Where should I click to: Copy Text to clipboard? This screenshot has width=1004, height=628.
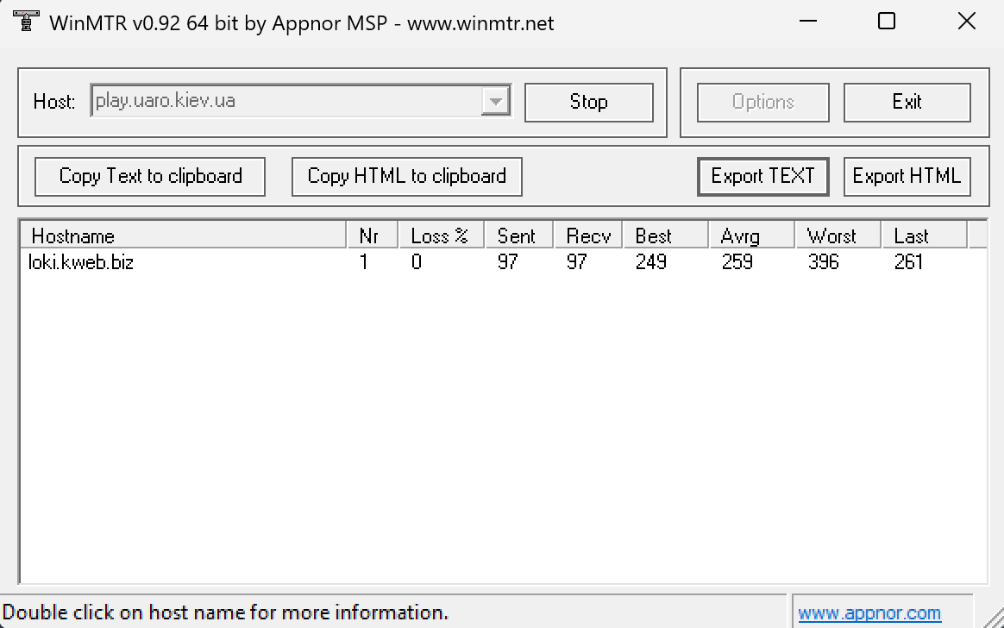pyautogui.click(x=150, y=176)
